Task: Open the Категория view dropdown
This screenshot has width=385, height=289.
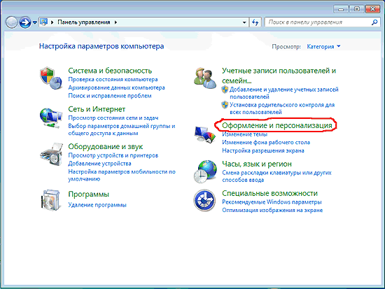Action: [323, 46]
